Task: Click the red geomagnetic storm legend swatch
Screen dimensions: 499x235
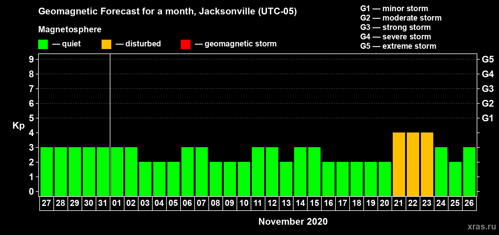Action: 186,44
